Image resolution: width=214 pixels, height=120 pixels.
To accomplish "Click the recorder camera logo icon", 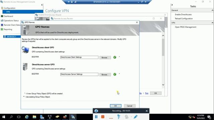I will [96, 111].
